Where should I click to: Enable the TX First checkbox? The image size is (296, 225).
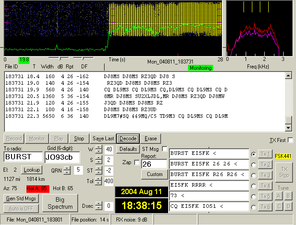tap(290, 140)
